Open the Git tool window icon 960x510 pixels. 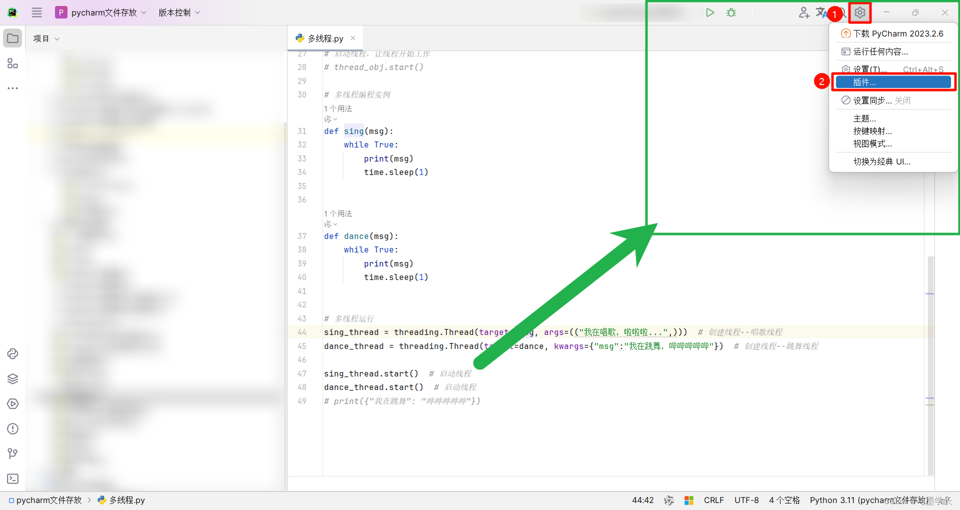12,453
